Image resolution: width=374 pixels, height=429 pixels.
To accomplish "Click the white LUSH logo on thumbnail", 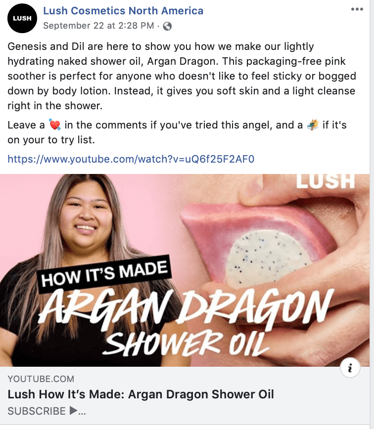I will [x=325, y=181].
